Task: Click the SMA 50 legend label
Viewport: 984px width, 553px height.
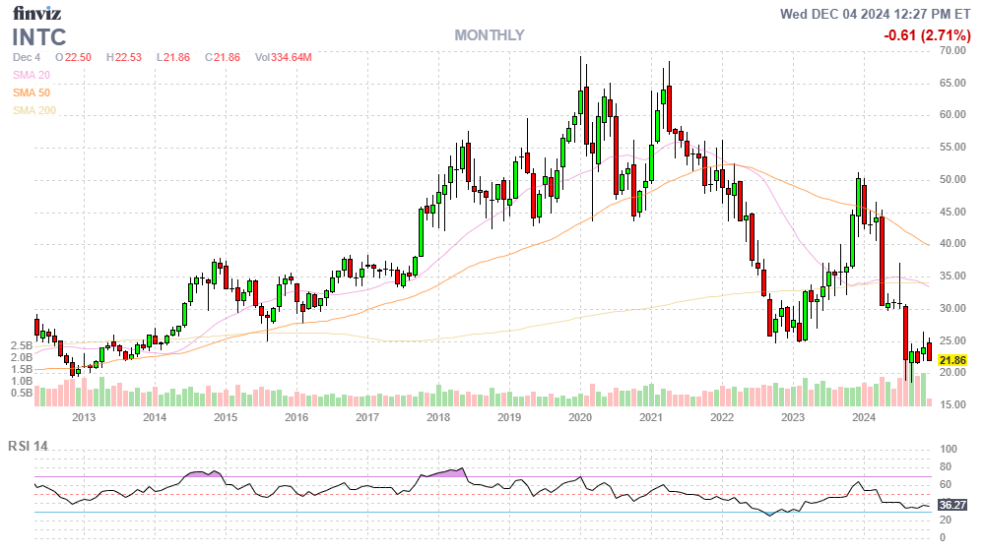Action: click(x=31, y=92)
